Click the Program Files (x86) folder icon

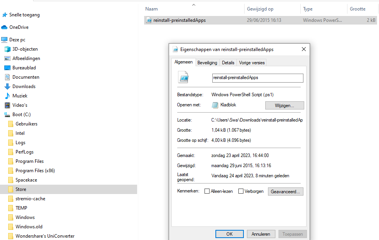(x=11, y=171)
